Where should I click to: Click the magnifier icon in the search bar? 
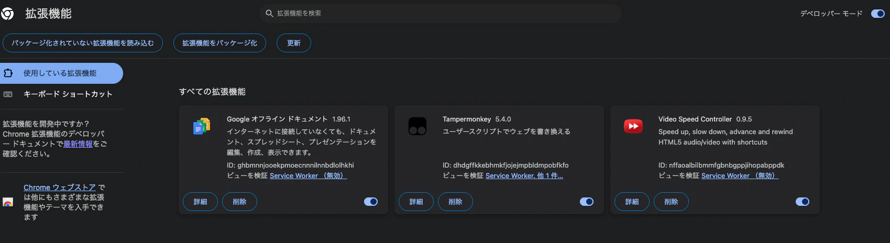[269, 13]
